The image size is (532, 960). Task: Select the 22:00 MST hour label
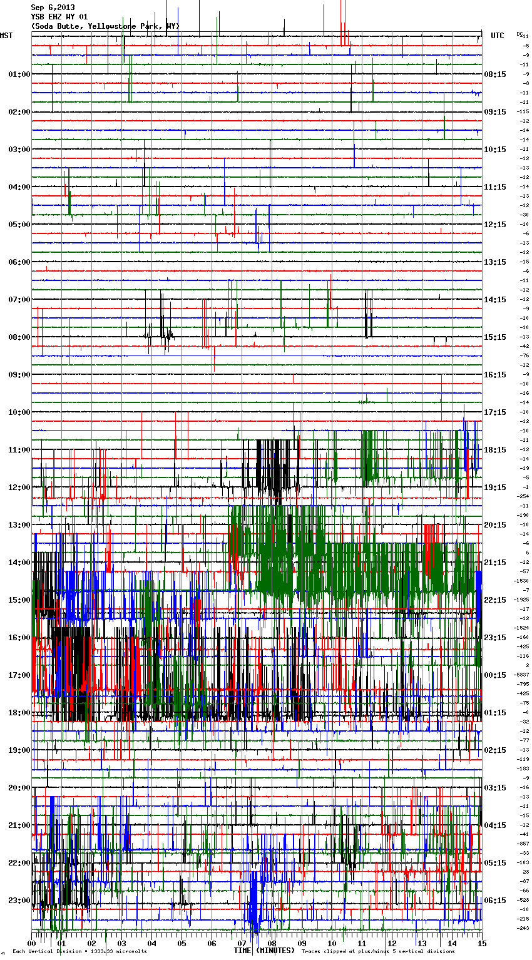click(x=19, y=863)
